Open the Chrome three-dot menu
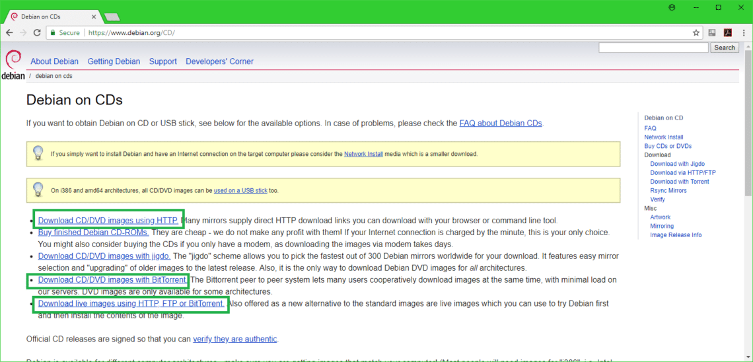Image resolution: width=753 pixels, height=362 pixels. point(743,32)
